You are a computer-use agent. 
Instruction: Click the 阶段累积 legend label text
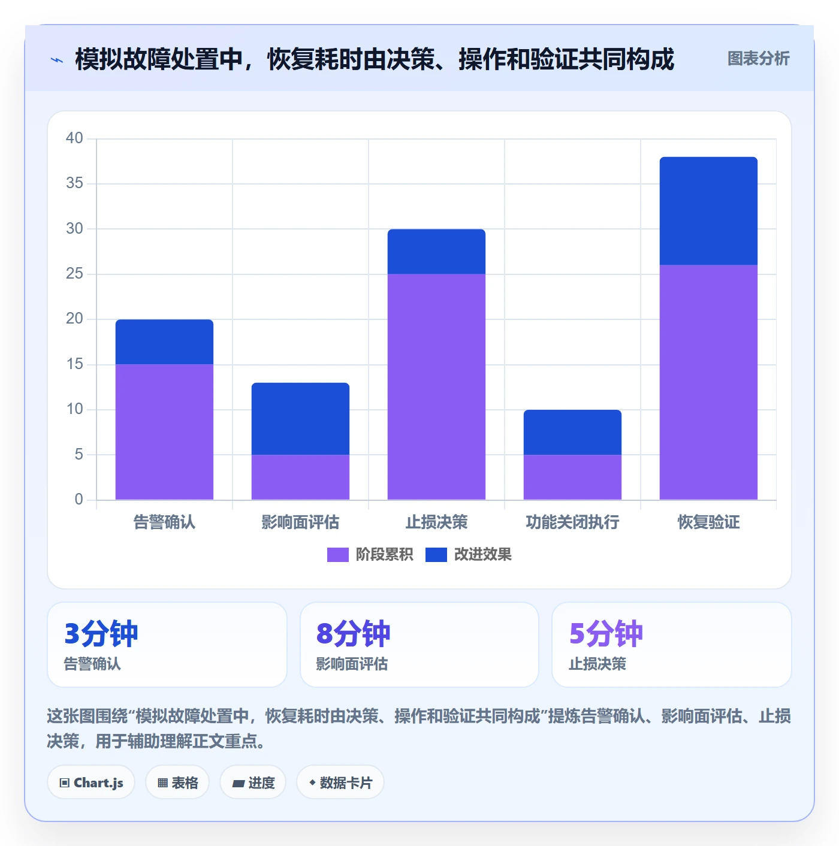point(384,555)
